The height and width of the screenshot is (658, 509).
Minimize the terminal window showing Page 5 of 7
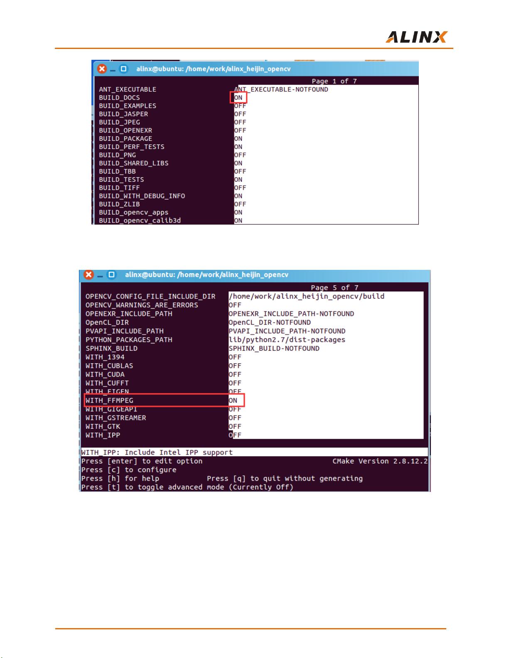tap(100, 275)
